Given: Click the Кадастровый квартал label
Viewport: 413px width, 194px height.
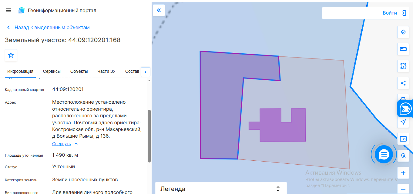Looking at the screenshot, I should [25, 90].
